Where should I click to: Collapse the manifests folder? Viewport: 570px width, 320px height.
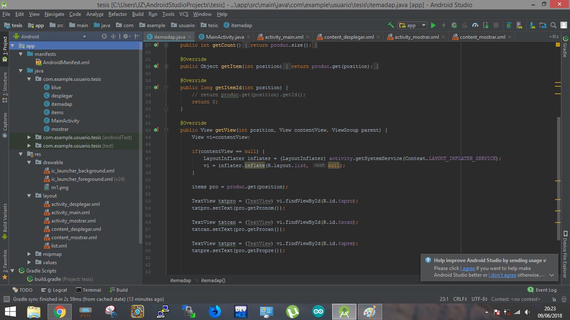pyautogui.click(x=20, y=54)
